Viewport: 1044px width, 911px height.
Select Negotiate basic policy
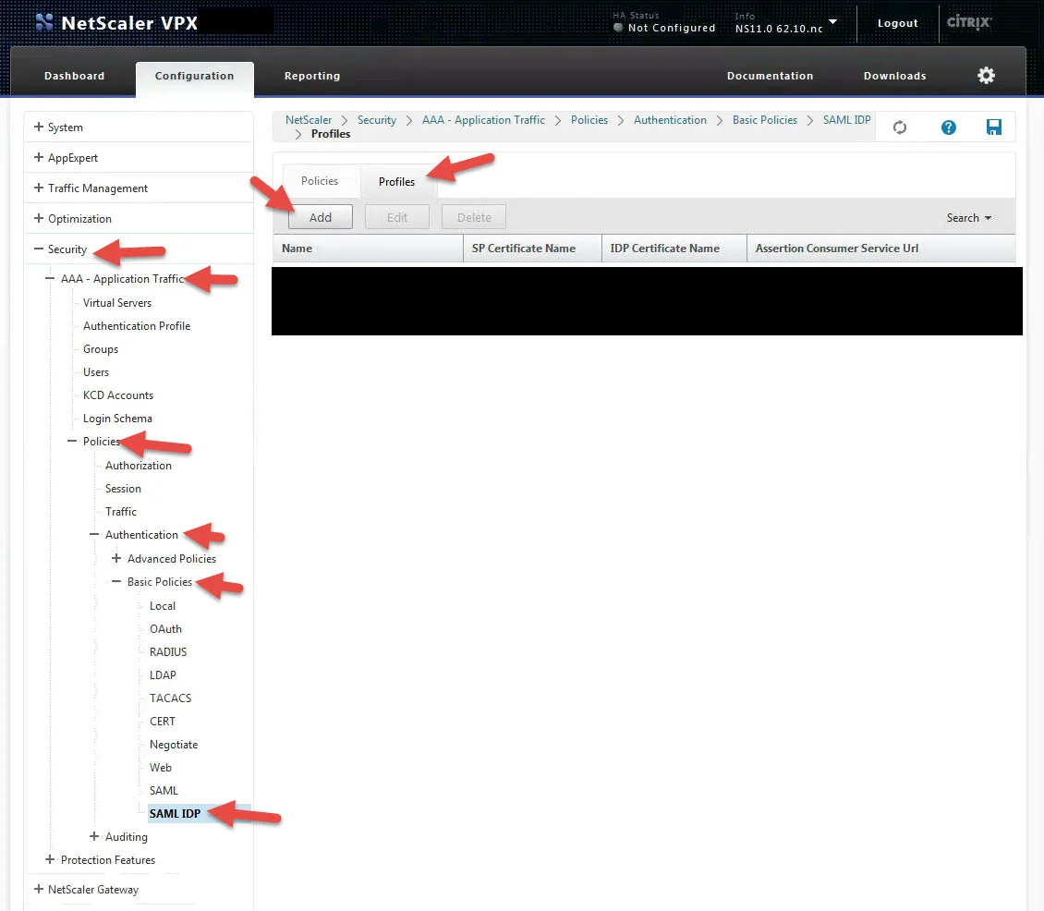click(x=173, y=745)
